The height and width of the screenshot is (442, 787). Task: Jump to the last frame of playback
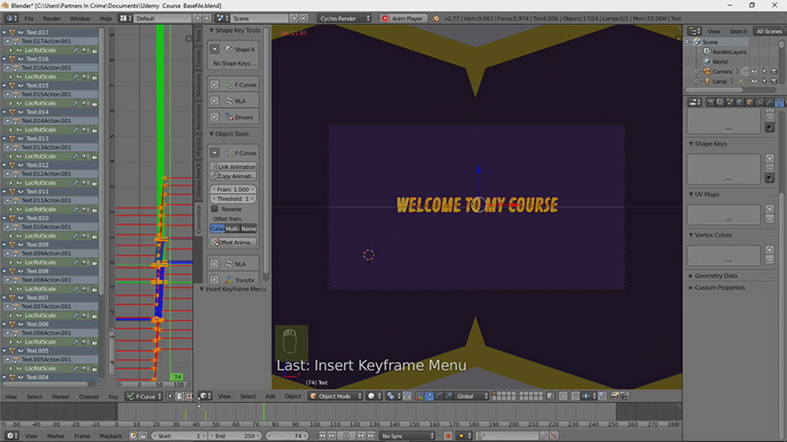click(371, 436)
